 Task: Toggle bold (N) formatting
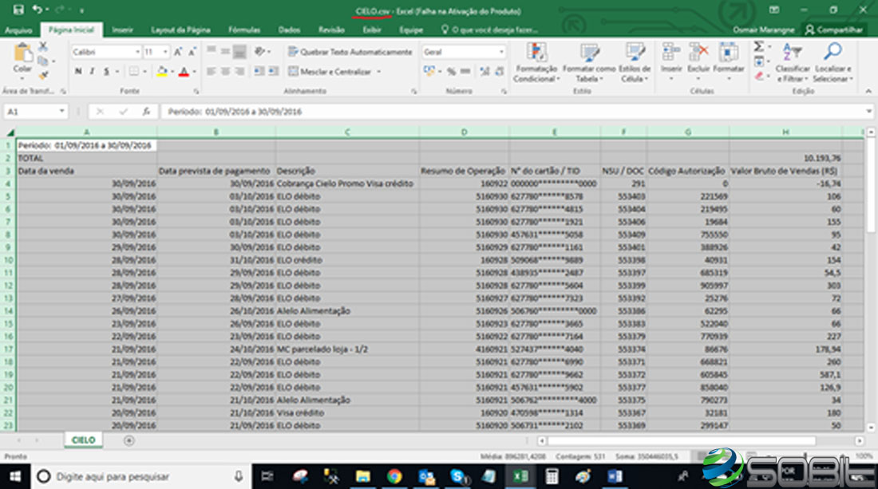click(x=78, y=72)
